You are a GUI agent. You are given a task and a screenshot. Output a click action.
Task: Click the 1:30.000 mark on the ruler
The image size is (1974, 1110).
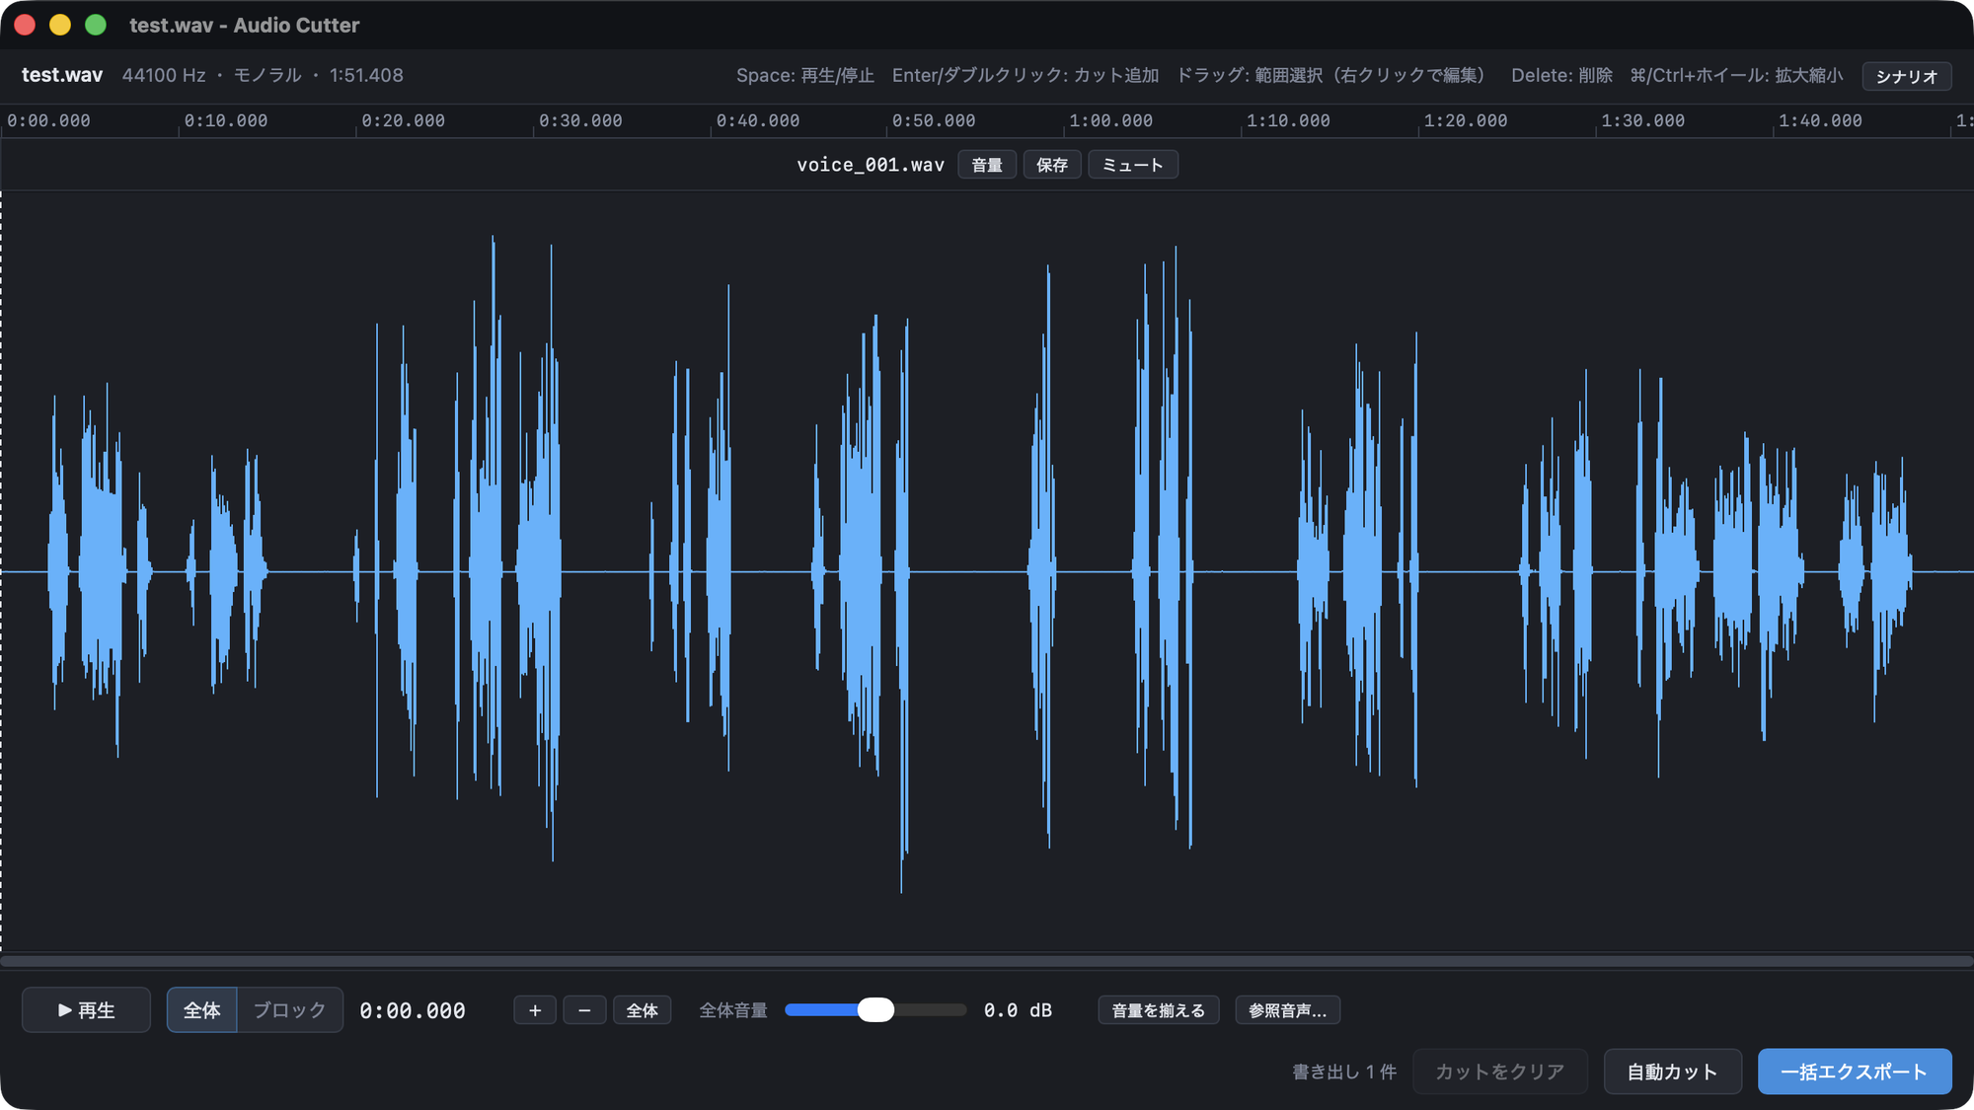point(1642,120)
